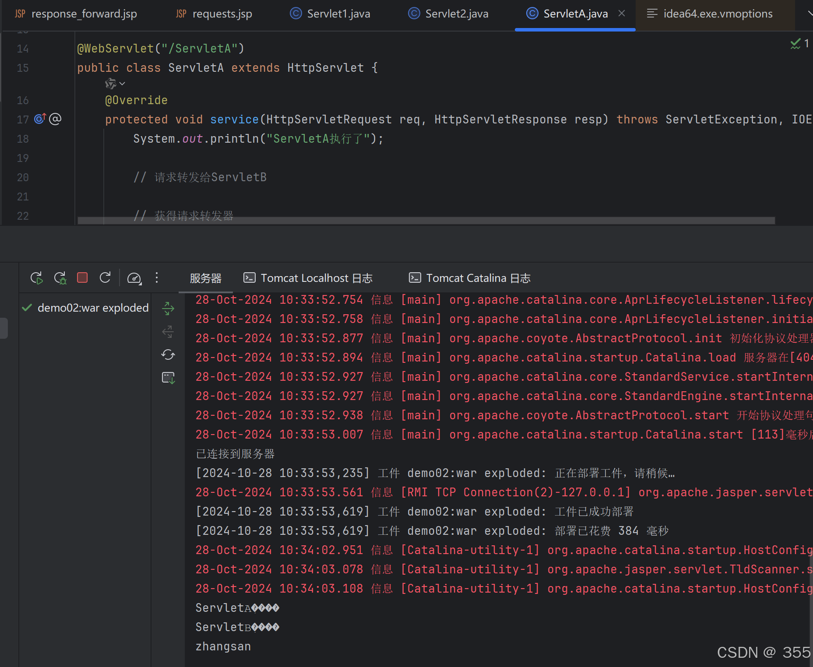Select demo02:war exploded in the server tree
Screen dimensions: 813x667
92,308
